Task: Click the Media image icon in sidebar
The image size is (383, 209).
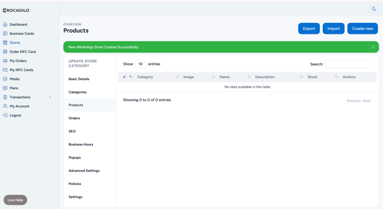Action: [x=5, y=79]
